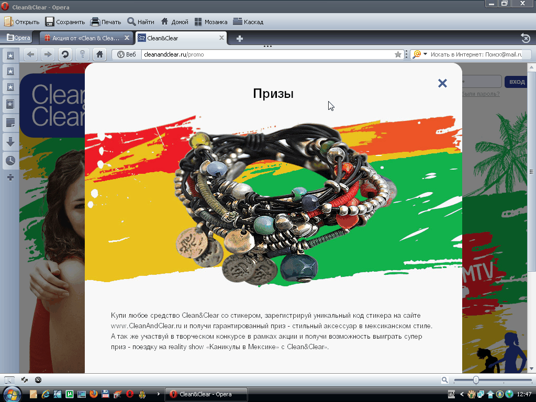536x402 pixels.
Task: Print the page with Печать
Action: (x=106, y=22)
